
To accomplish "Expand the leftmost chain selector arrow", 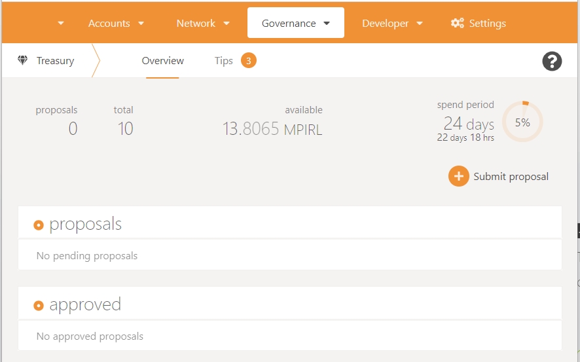I will [61, 24].
